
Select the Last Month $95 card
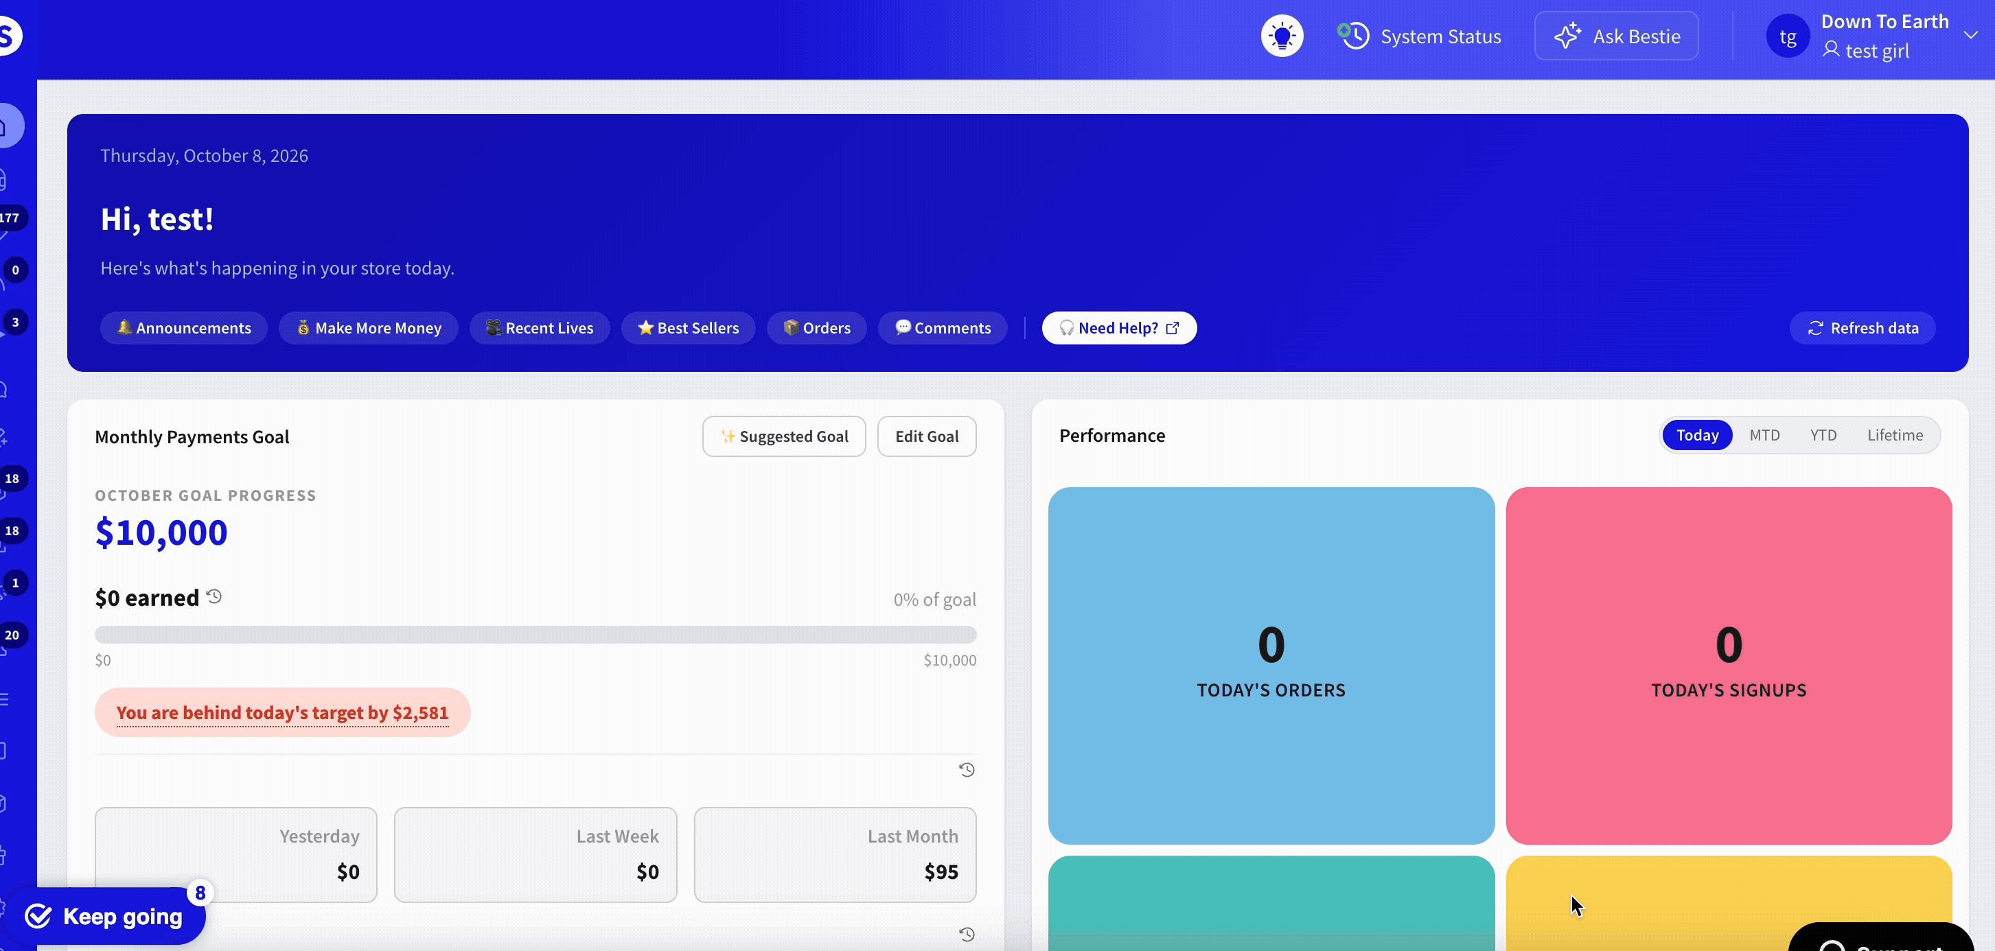(835, 855)
